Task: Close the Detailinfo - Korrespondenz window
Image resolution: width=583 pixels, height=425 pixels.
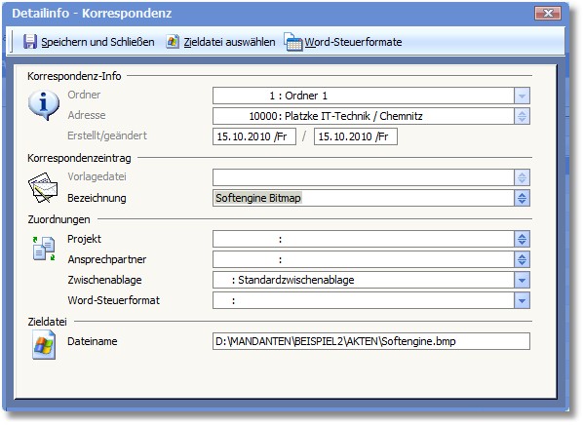Action: tap(547, 14)
